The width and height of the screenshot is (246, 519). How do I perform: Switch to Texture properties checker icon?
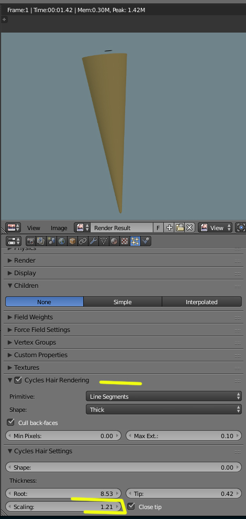(125, 241)
